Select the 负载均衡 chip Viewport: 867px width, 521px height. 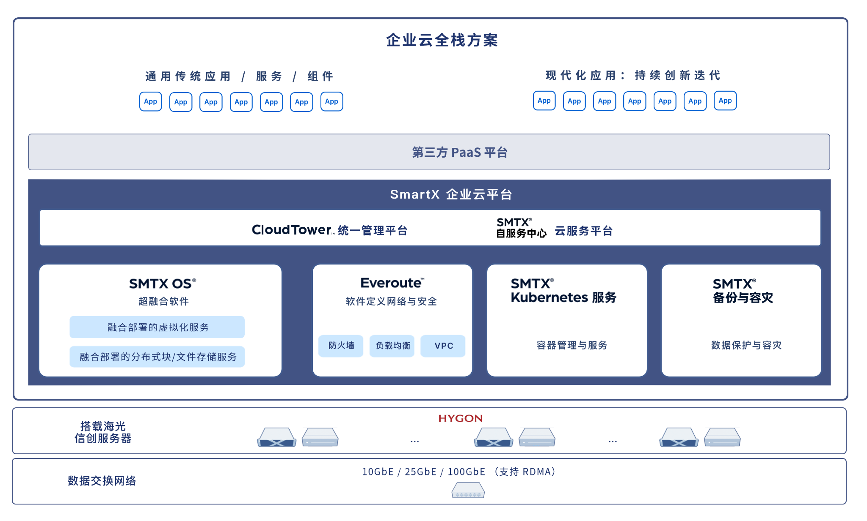(392, 346)
